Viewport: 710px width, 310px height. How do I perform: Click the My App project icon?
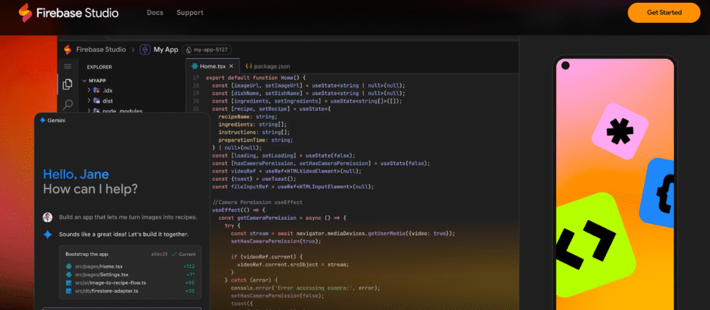(x=145, y=50)
